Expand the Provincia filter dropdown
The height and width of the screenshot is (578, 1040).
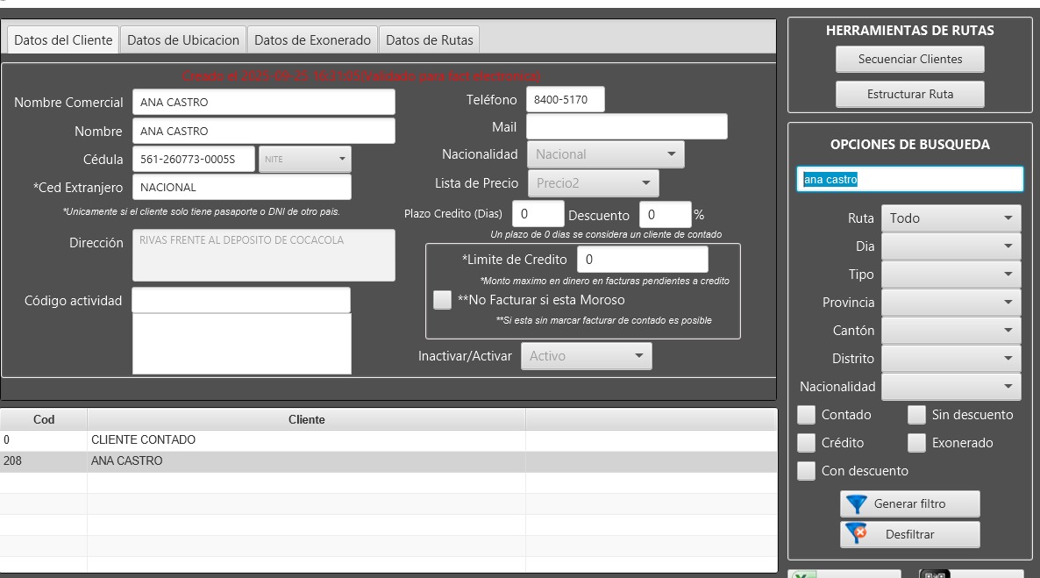point(951,303)
